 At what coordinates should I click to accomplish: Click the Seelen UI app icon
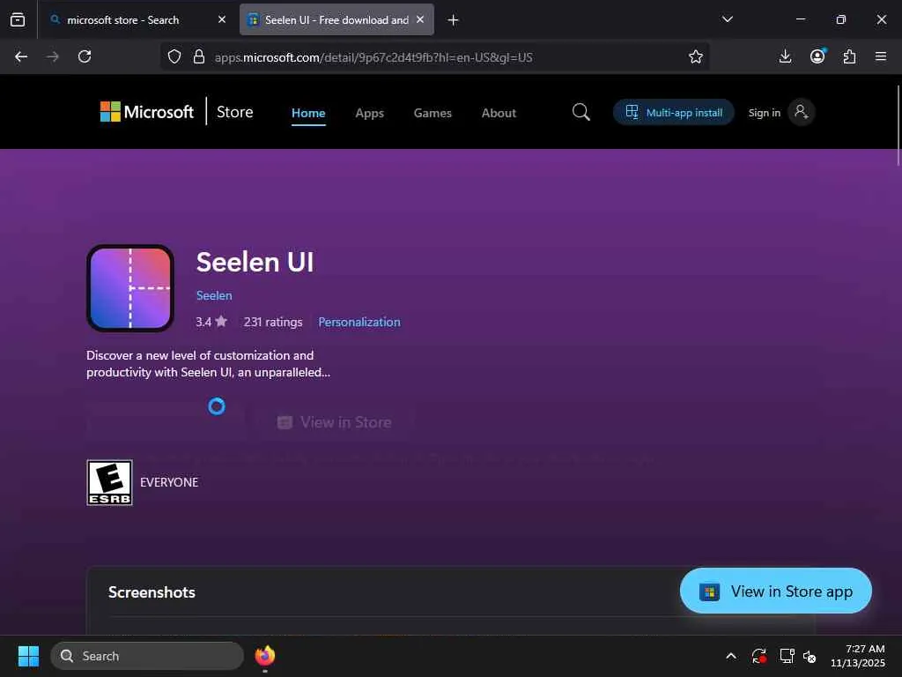point(130,288)
